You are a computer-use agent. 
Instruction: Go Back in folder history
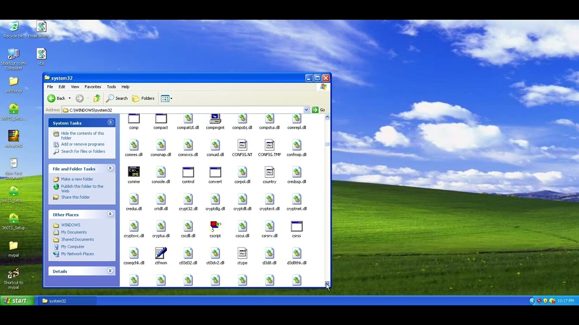coord(57,98)
